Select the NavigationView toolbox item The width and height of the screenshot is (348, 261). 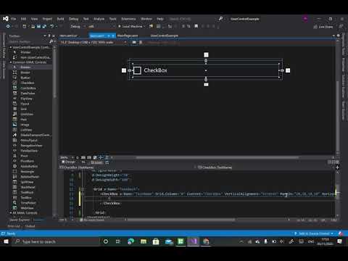coord(31,146)
